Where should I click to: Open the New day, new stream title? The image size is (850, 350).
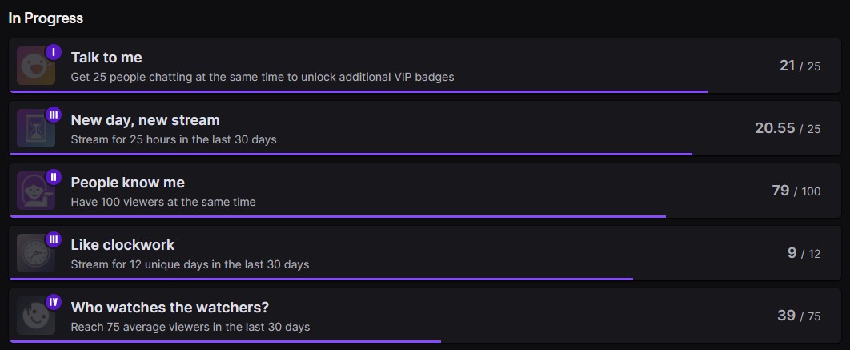point(145,120)
